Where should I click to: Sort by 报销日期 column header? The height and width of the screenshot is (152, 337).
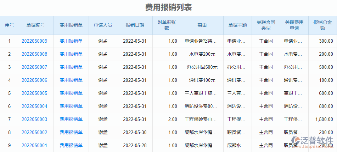tap(135, 25)
